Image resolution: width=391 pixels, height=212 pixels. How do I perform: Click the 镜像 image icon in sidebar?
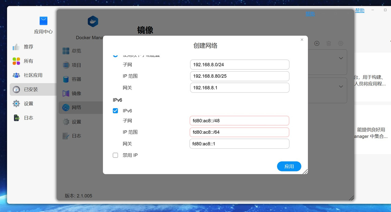(x=66, y=94)
